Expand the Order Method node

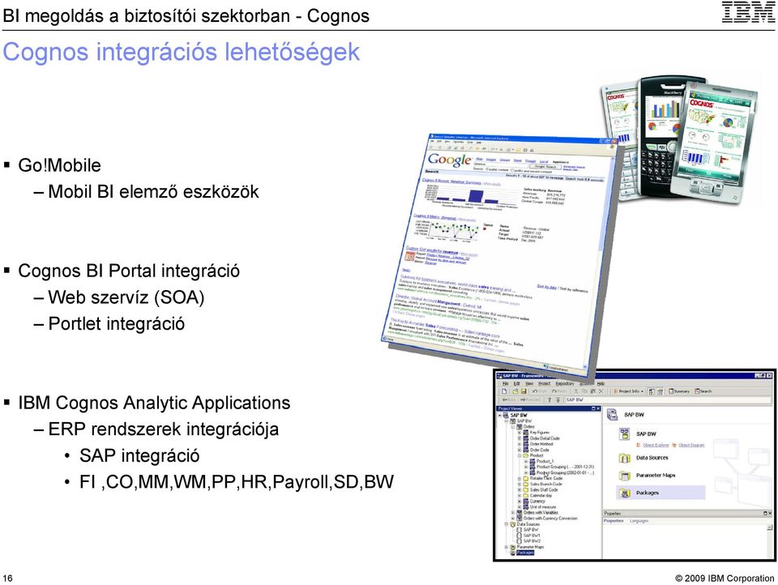click(519, 444)
